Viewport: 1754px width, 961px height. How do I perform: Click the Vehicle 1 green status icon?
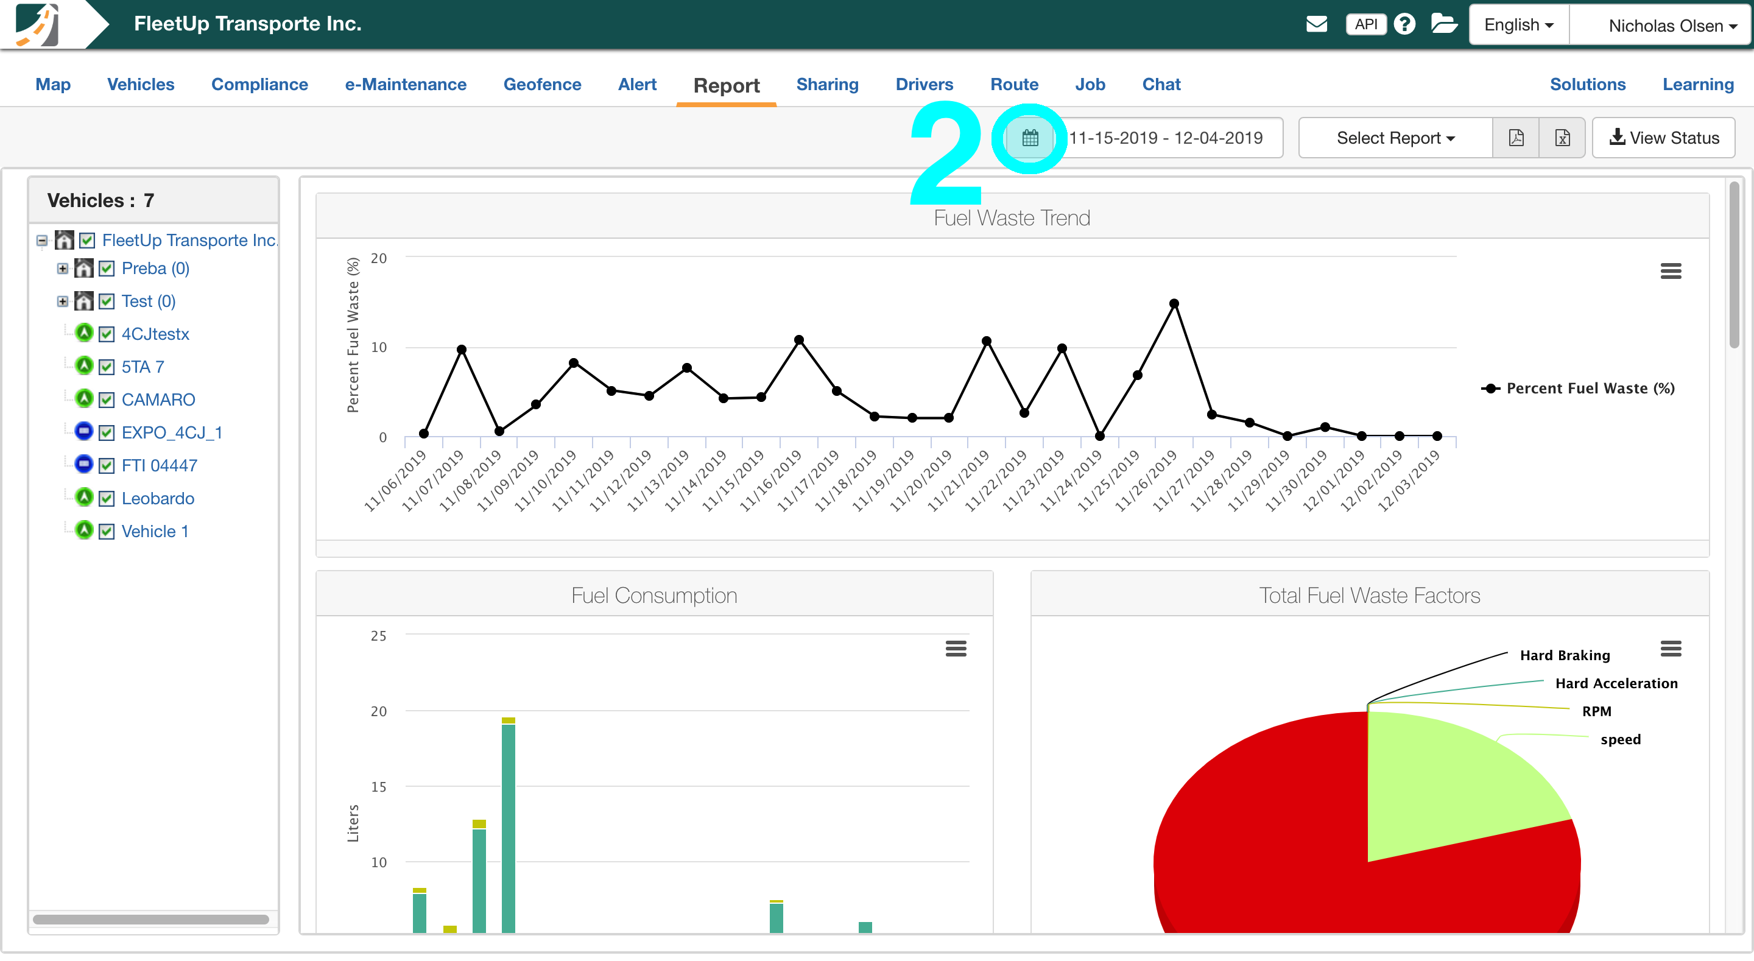coord(84,530)
